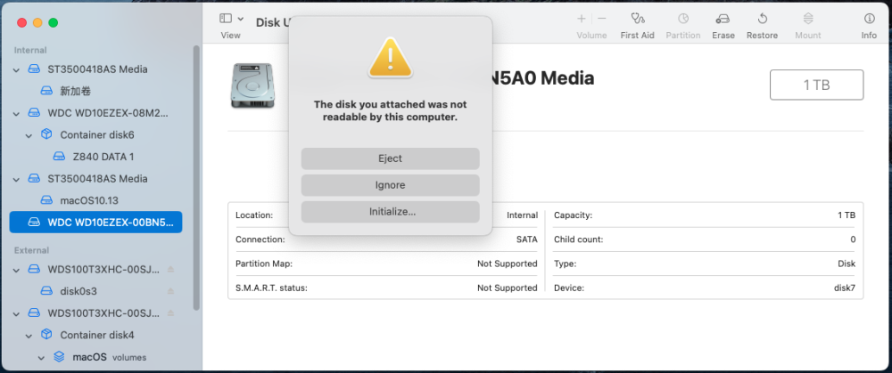Click the Internal section header
This screenshot has height=373, width=892.
click(30, 50)
